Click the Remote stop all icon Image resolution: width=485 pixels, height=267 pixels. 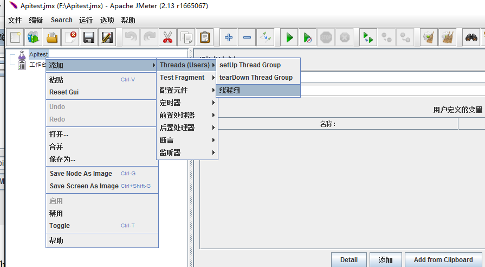click(x=386, y=37)
